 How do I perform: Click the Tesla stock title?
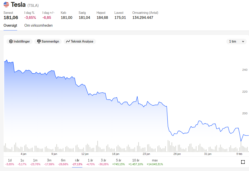(18, 5)
